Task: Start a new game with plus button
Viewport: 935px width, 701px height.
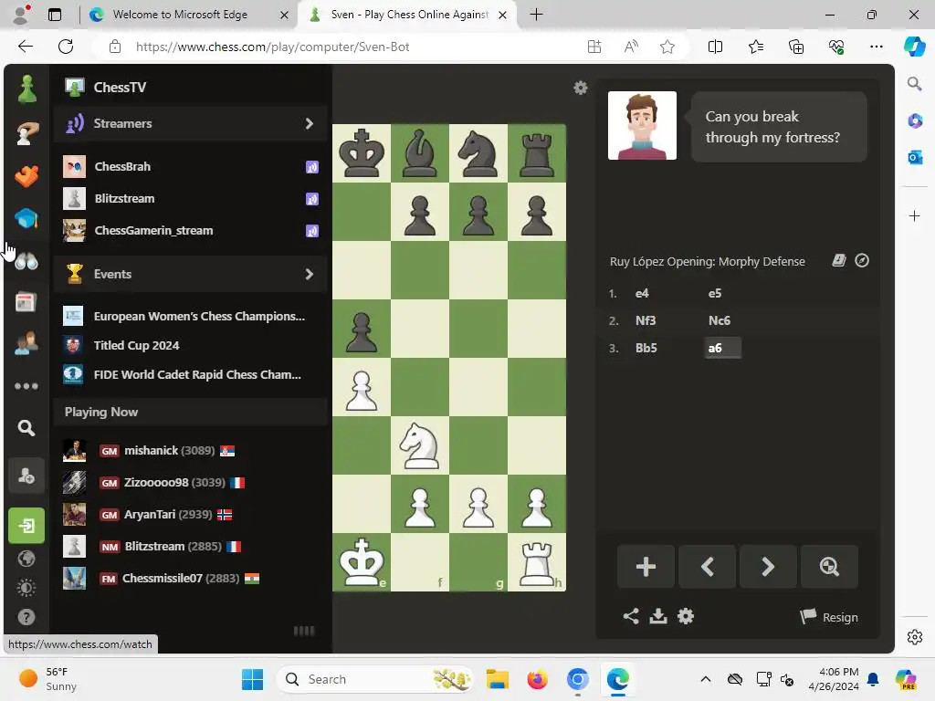Action: 646,566
